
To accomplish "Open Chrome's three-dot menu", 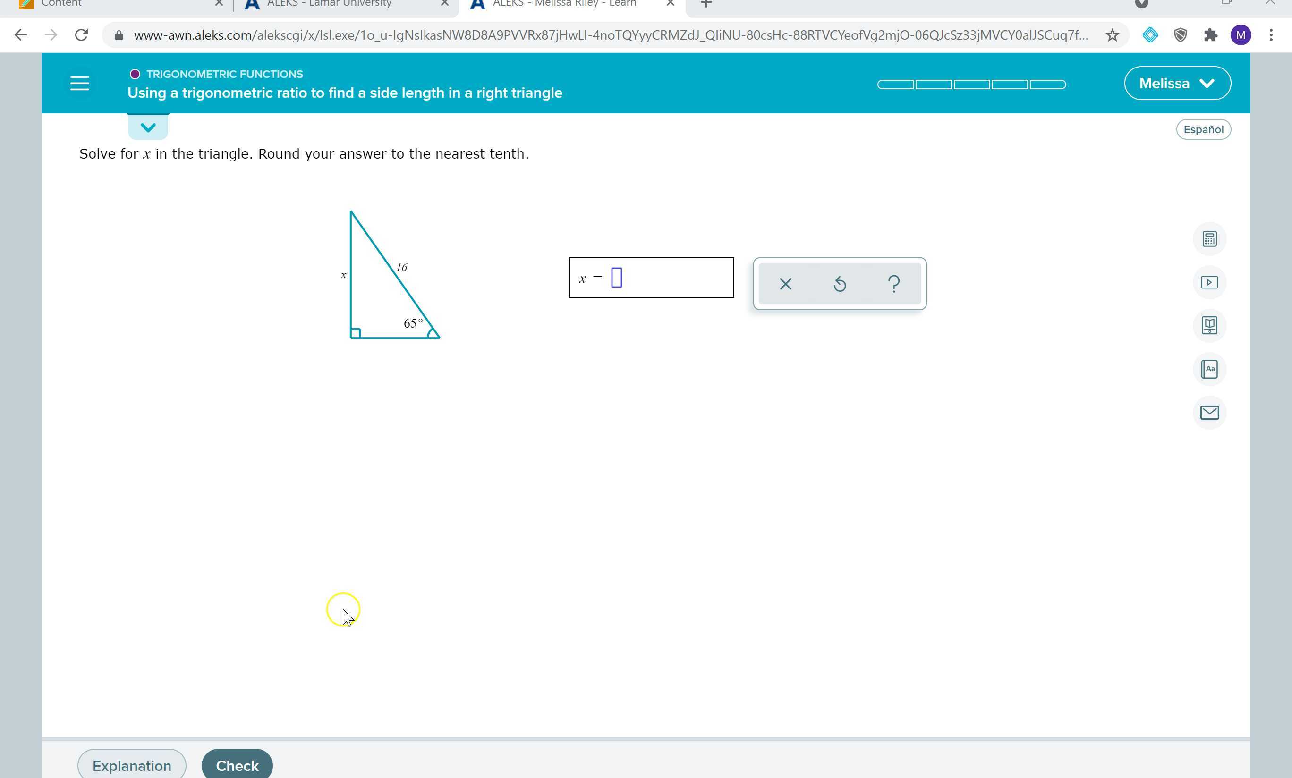I will [x=1271, y=35].
